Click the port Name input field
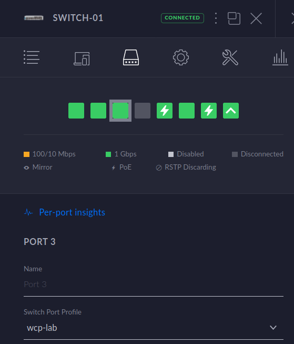294x344 pixels. coord(154,284)
